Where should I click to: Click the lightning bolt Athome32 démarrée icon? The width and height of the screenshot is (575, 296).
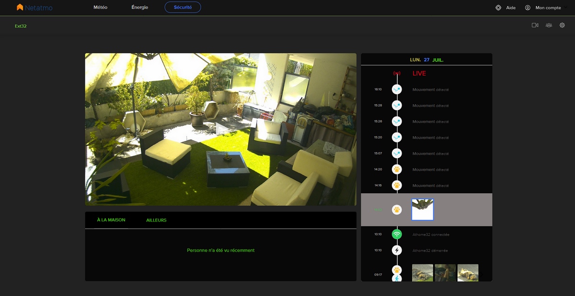click(x=397, y=250)
